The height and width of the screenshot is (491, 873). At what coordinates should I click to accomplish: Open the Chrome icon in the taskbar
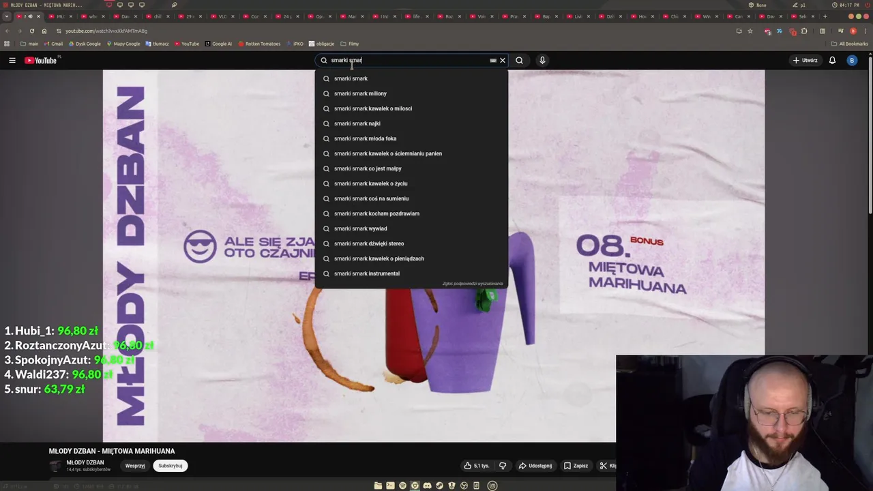415,486
